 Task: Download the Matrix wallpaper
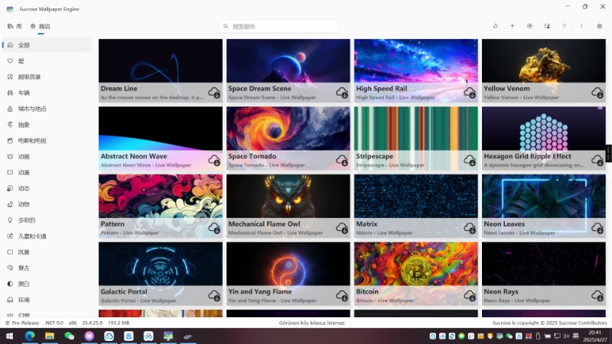coord(470,228)
